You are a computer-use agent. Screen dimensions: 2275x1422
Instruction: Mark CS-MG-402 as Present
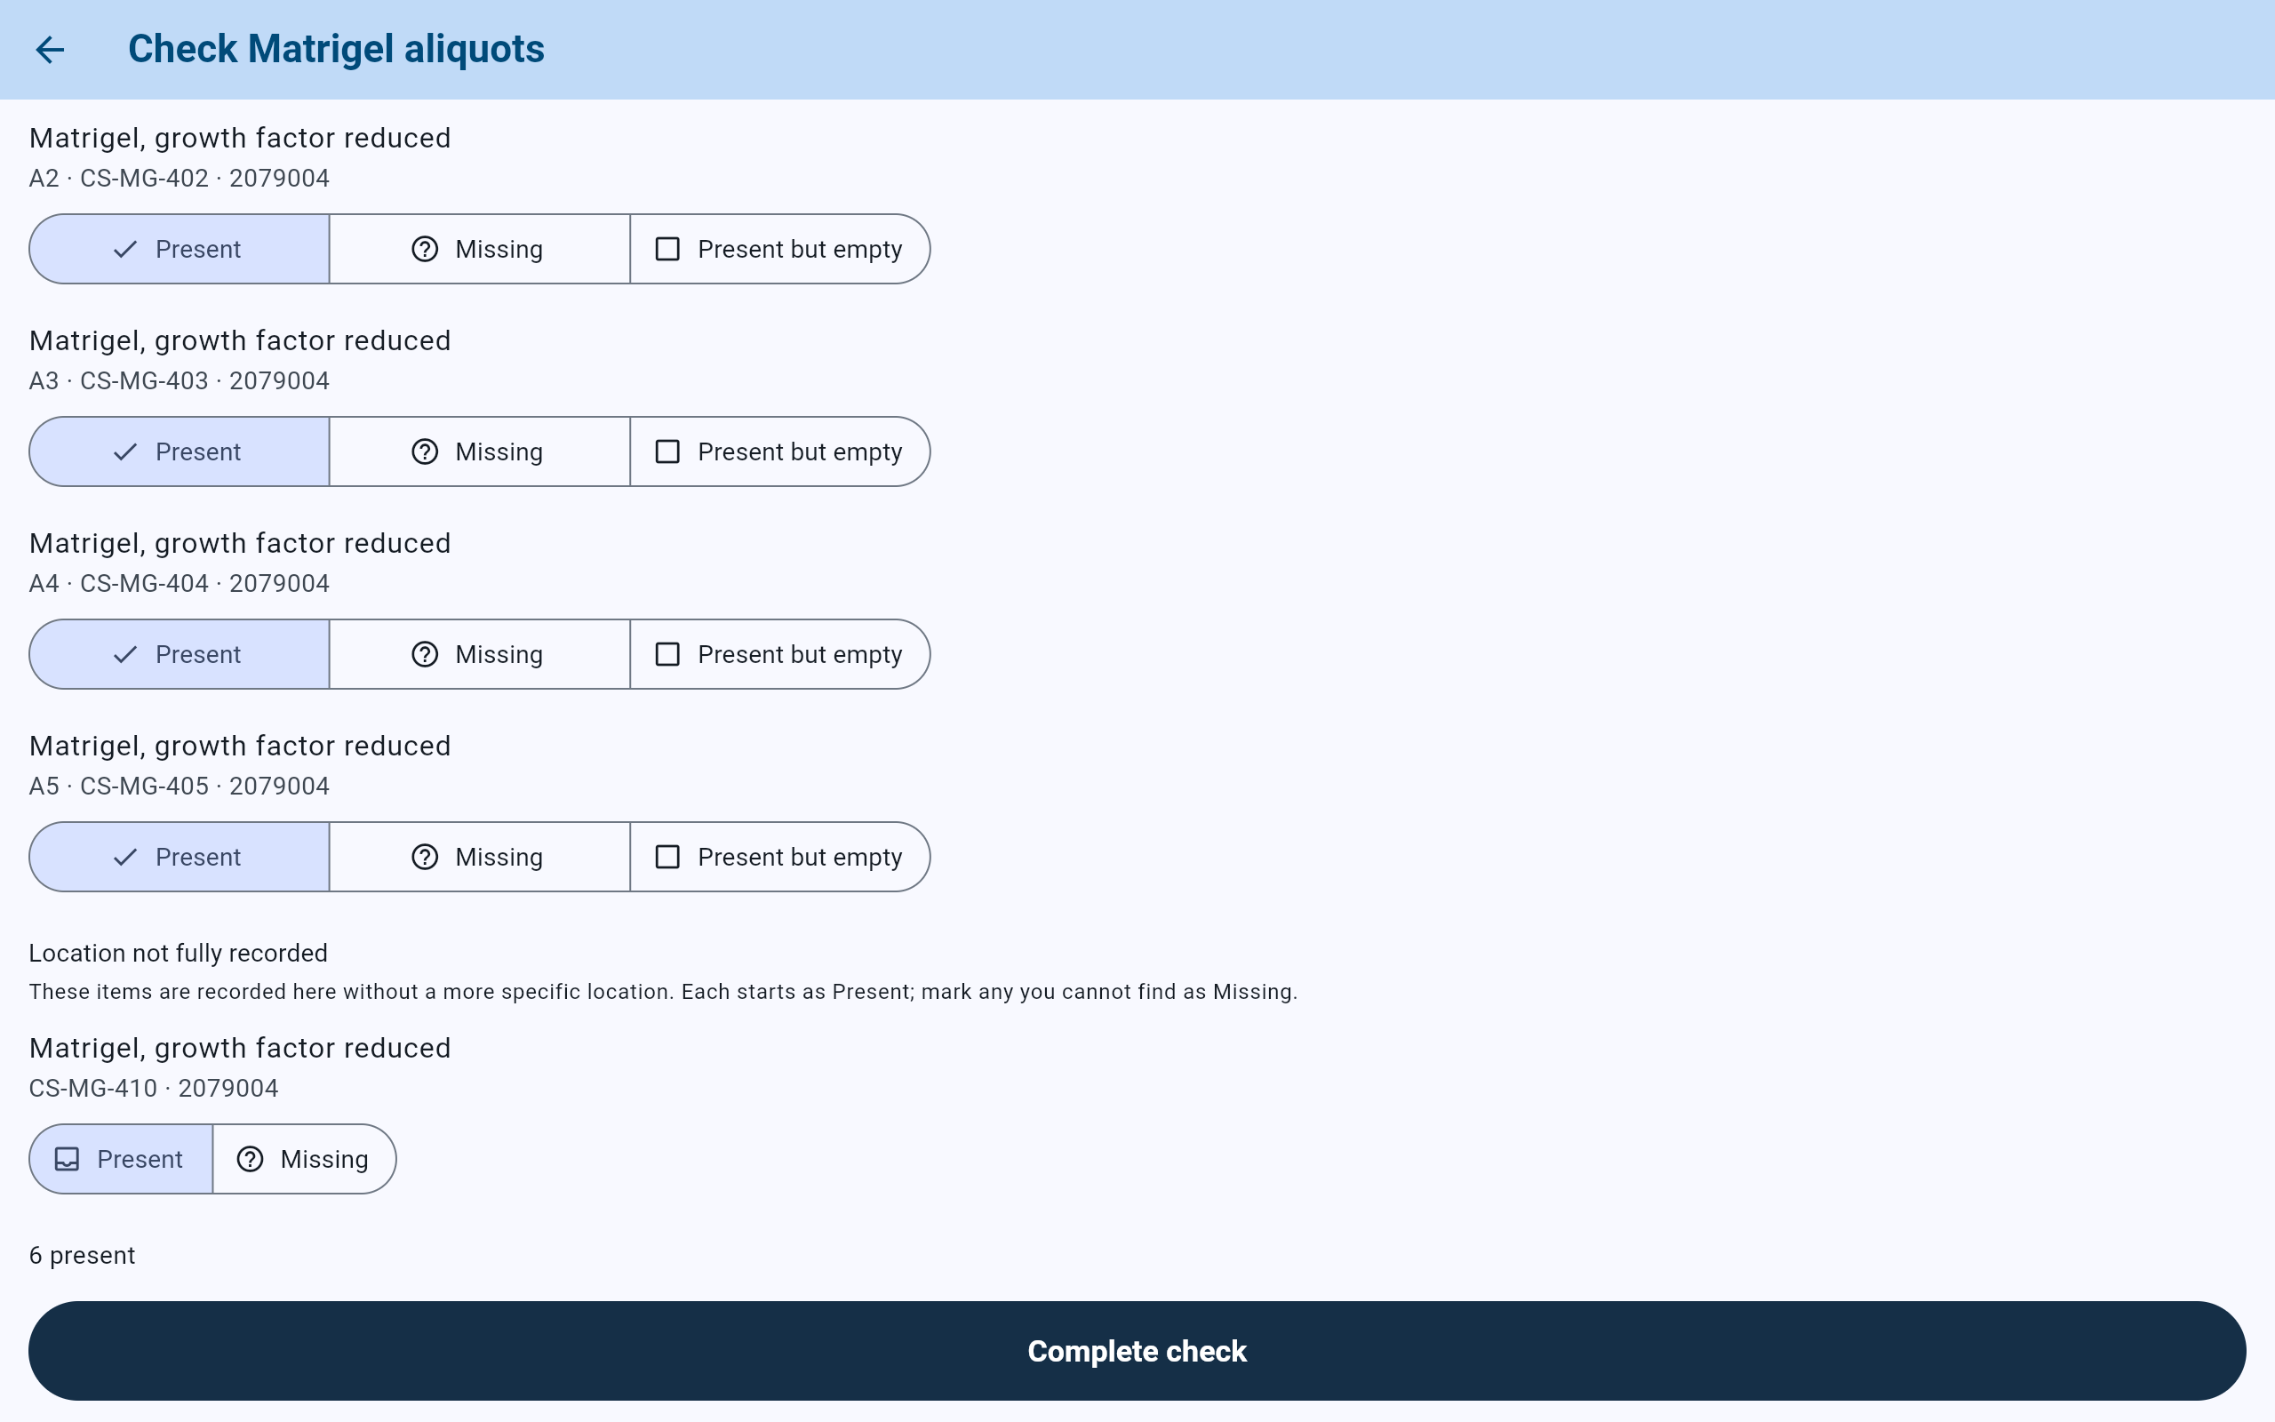[x=180, y=249]
